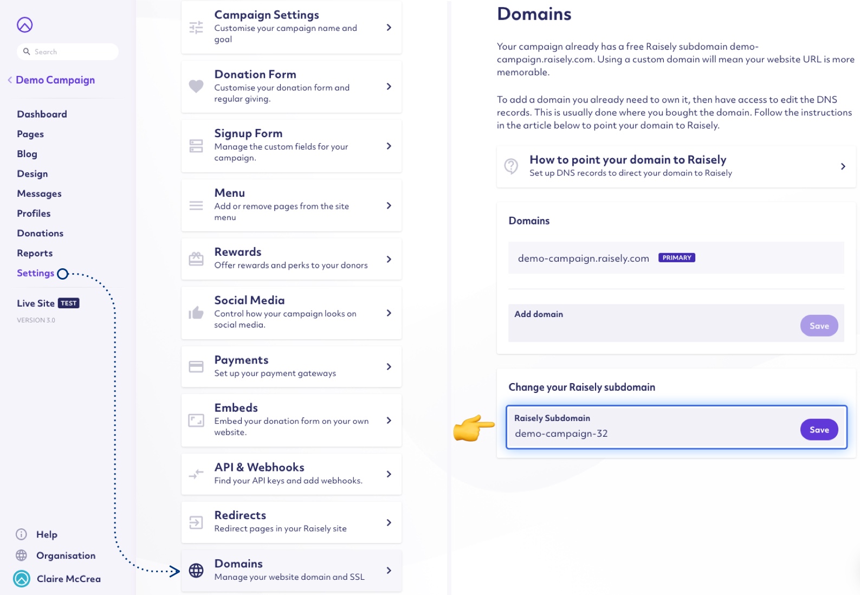Click the Donation Form heart icon
This screenshot has width=860, height=595.
[196, 86]
